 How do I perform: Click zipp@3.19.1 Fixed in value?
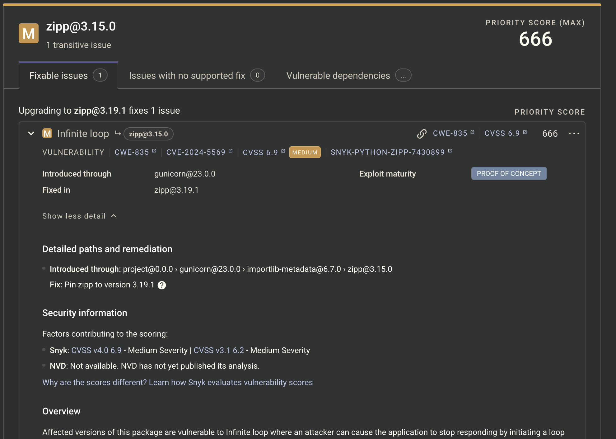point(176,190)
